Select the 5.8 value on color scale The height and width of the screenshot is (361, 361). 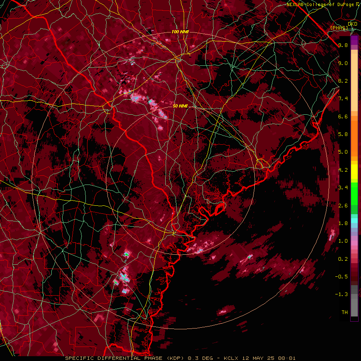tap(343, 134)
